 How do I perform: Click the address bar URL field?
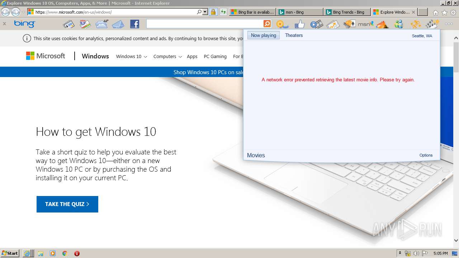[112, 12]
